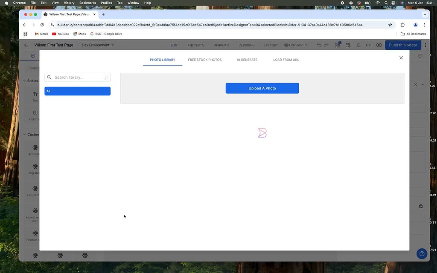
Task: Open the FREE STOCK PHOTOS tab
Action: click(x=204, y=60)
